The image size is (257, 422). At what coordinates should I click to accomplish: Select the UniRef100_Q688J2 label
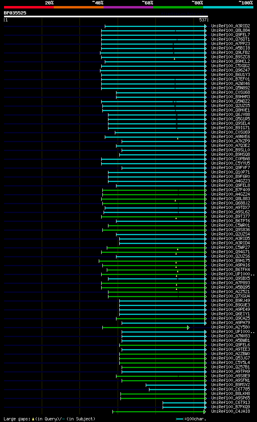(x=230, y=203)
